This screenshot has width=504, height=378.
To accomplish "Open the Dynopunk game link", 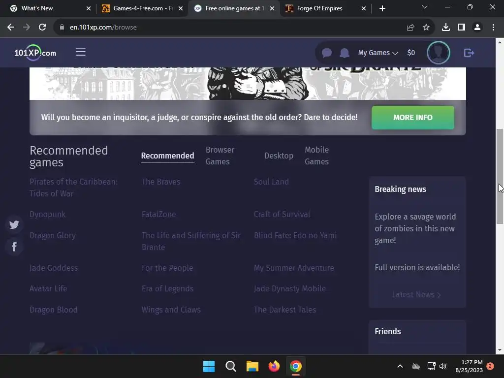I will coord(48,214).
